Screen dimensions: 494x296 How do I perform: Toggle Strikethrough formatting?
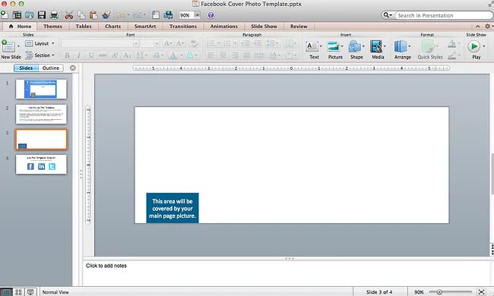(103, 55)
